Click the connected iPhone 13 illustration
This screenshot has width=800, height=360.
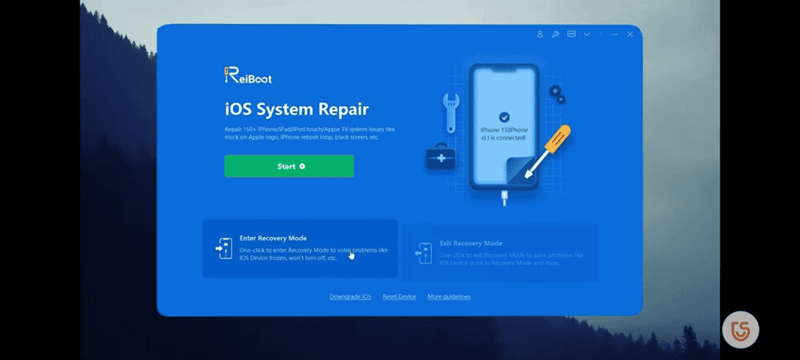click(x=504, y=127)
